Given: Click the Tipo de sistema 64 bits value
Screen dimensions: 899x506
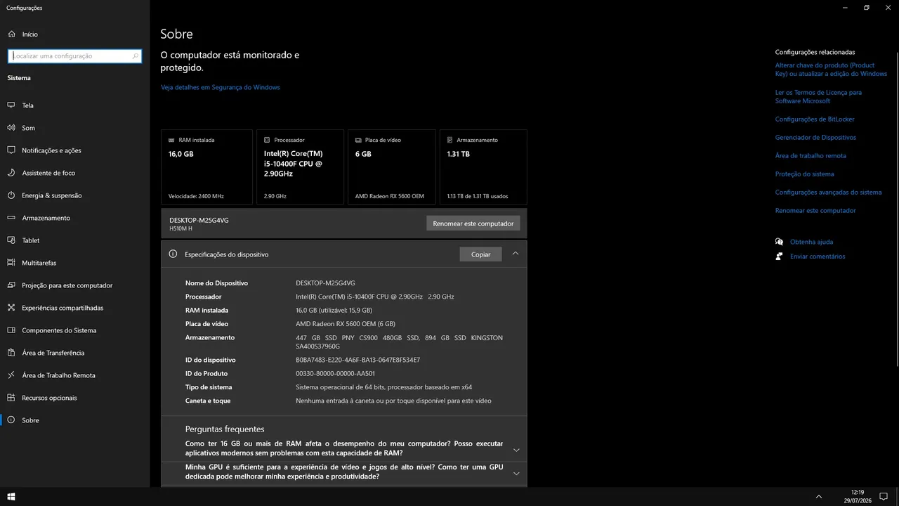Looking at the screenshot, I should [384, 387].
